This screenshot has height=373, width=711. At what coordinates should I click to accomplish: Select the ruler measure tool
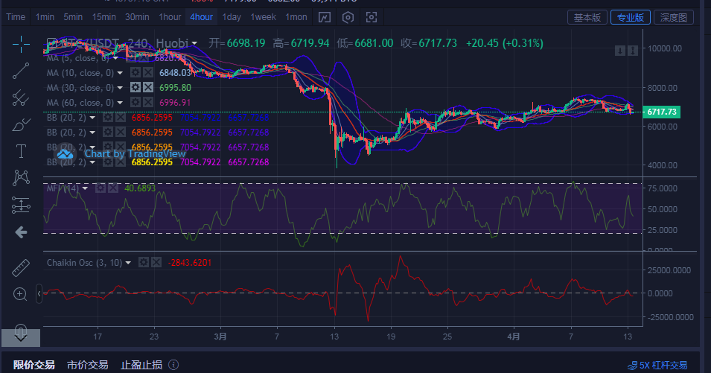(21, 267)
